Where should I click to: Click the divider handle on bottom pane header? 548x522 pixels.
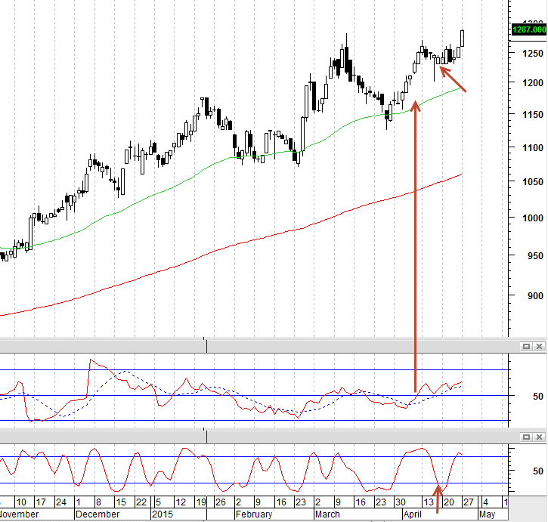click(x=206, y=436)
